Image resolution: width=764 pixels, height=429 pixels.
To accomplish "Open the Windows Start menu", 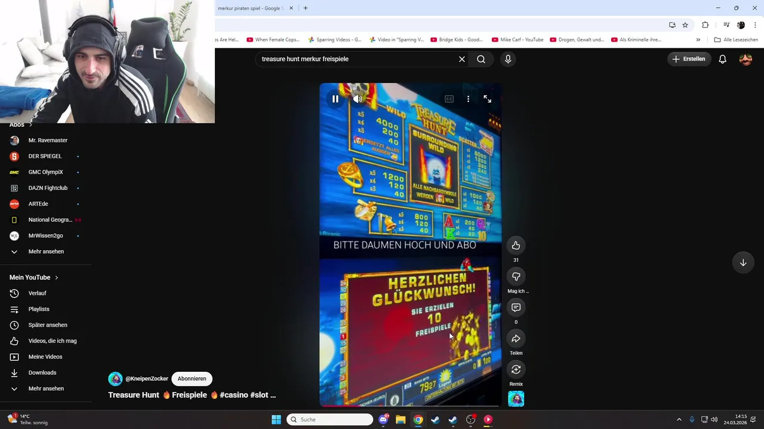I will [276, 419].
